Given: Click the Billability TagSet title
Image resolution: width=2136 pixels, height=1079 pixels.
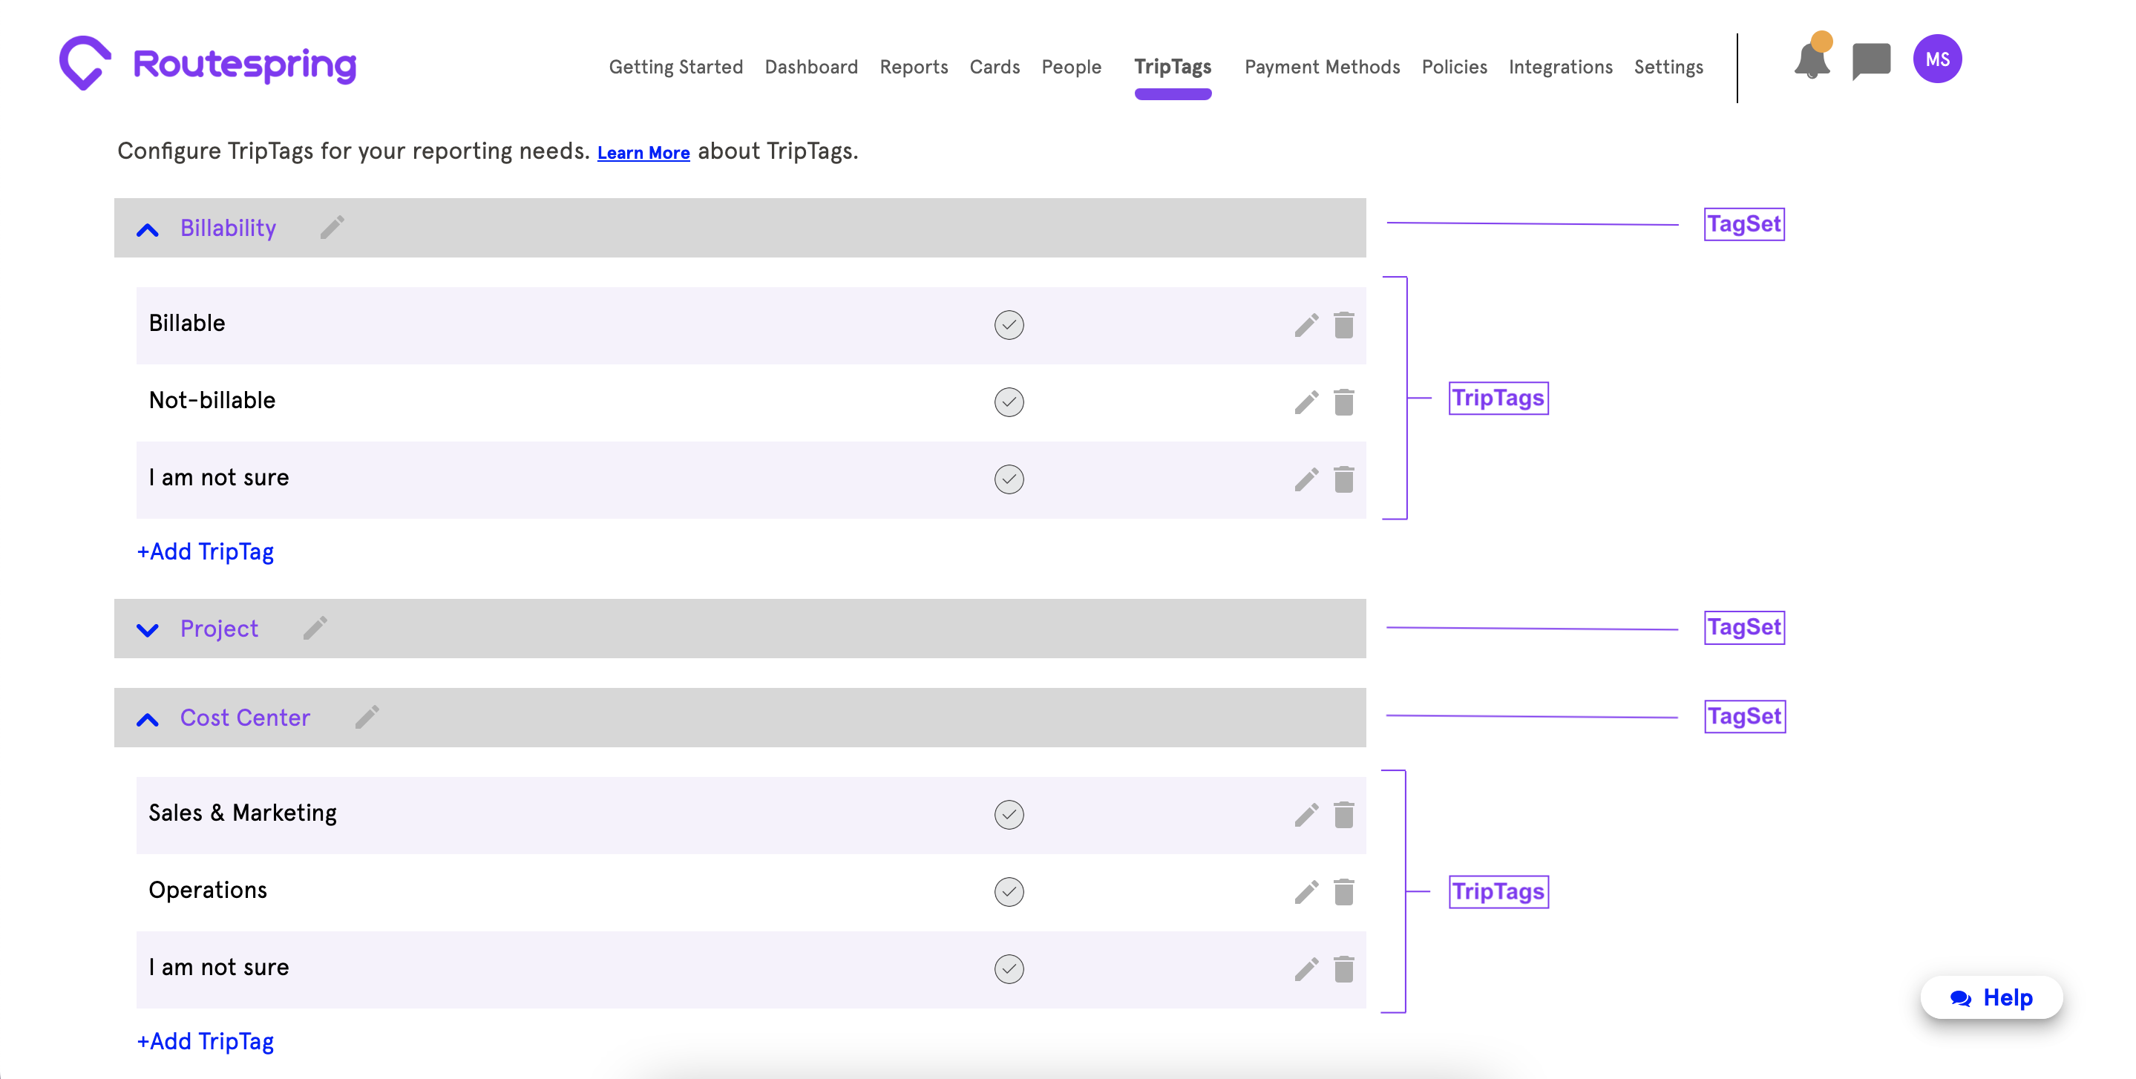Looking at the screenshot, I should tap(228, 227).
